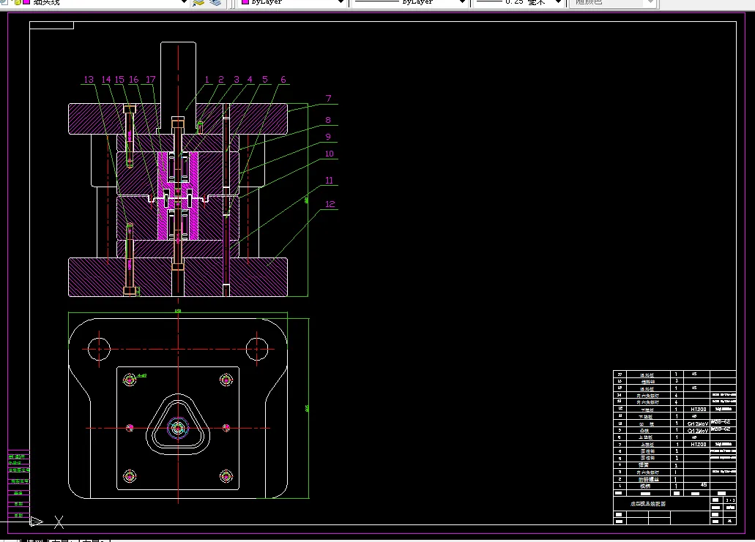
Task: Select balloon number 11
Action: [x=330, y=181]
